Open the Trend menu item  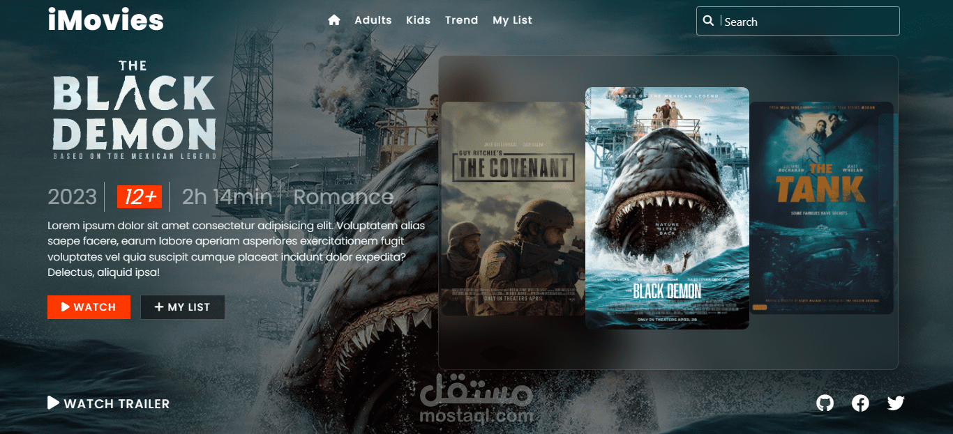(462, 20)
